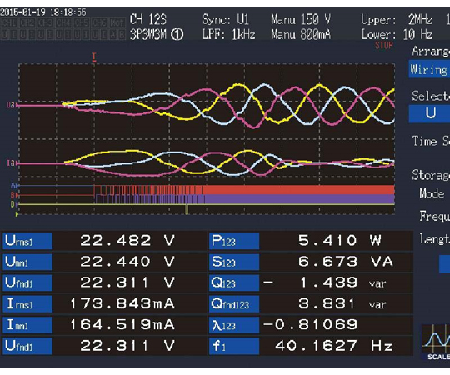
Task: Click the logic channel B marker
Action: coord(14,195)
